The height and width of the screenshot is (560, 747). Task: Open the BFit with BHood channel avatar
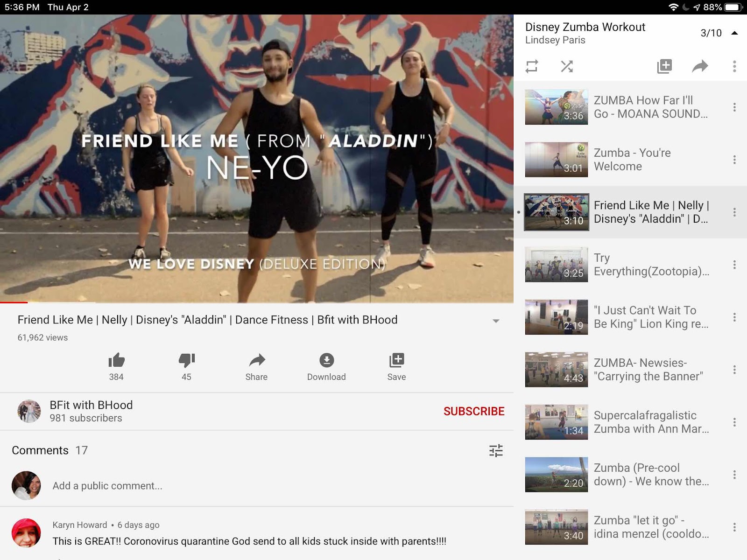29,411
